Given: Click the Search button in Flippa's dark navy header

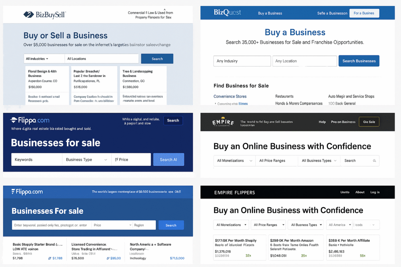Looking at the screenshot, I should (x=173, y=120).
